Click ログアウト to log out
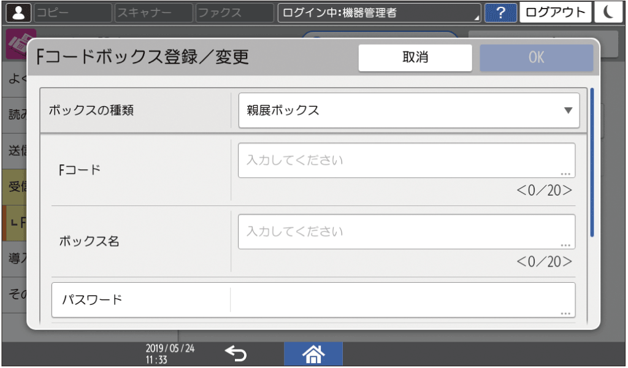This screenshot has height=368, width=628. pyautogui.click(x=555, y=12)
